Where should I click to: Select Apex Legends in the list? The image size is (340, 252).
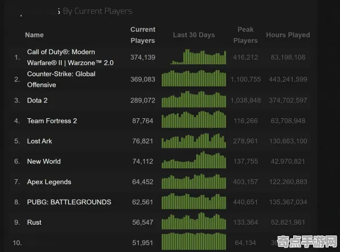tap(49, 182)
